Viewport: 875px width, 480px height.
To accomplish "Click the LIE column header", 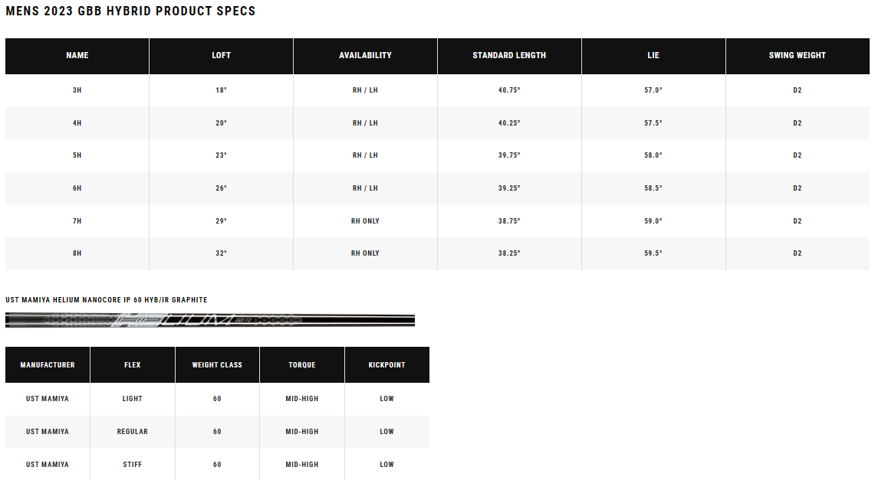I will (653, 55).
